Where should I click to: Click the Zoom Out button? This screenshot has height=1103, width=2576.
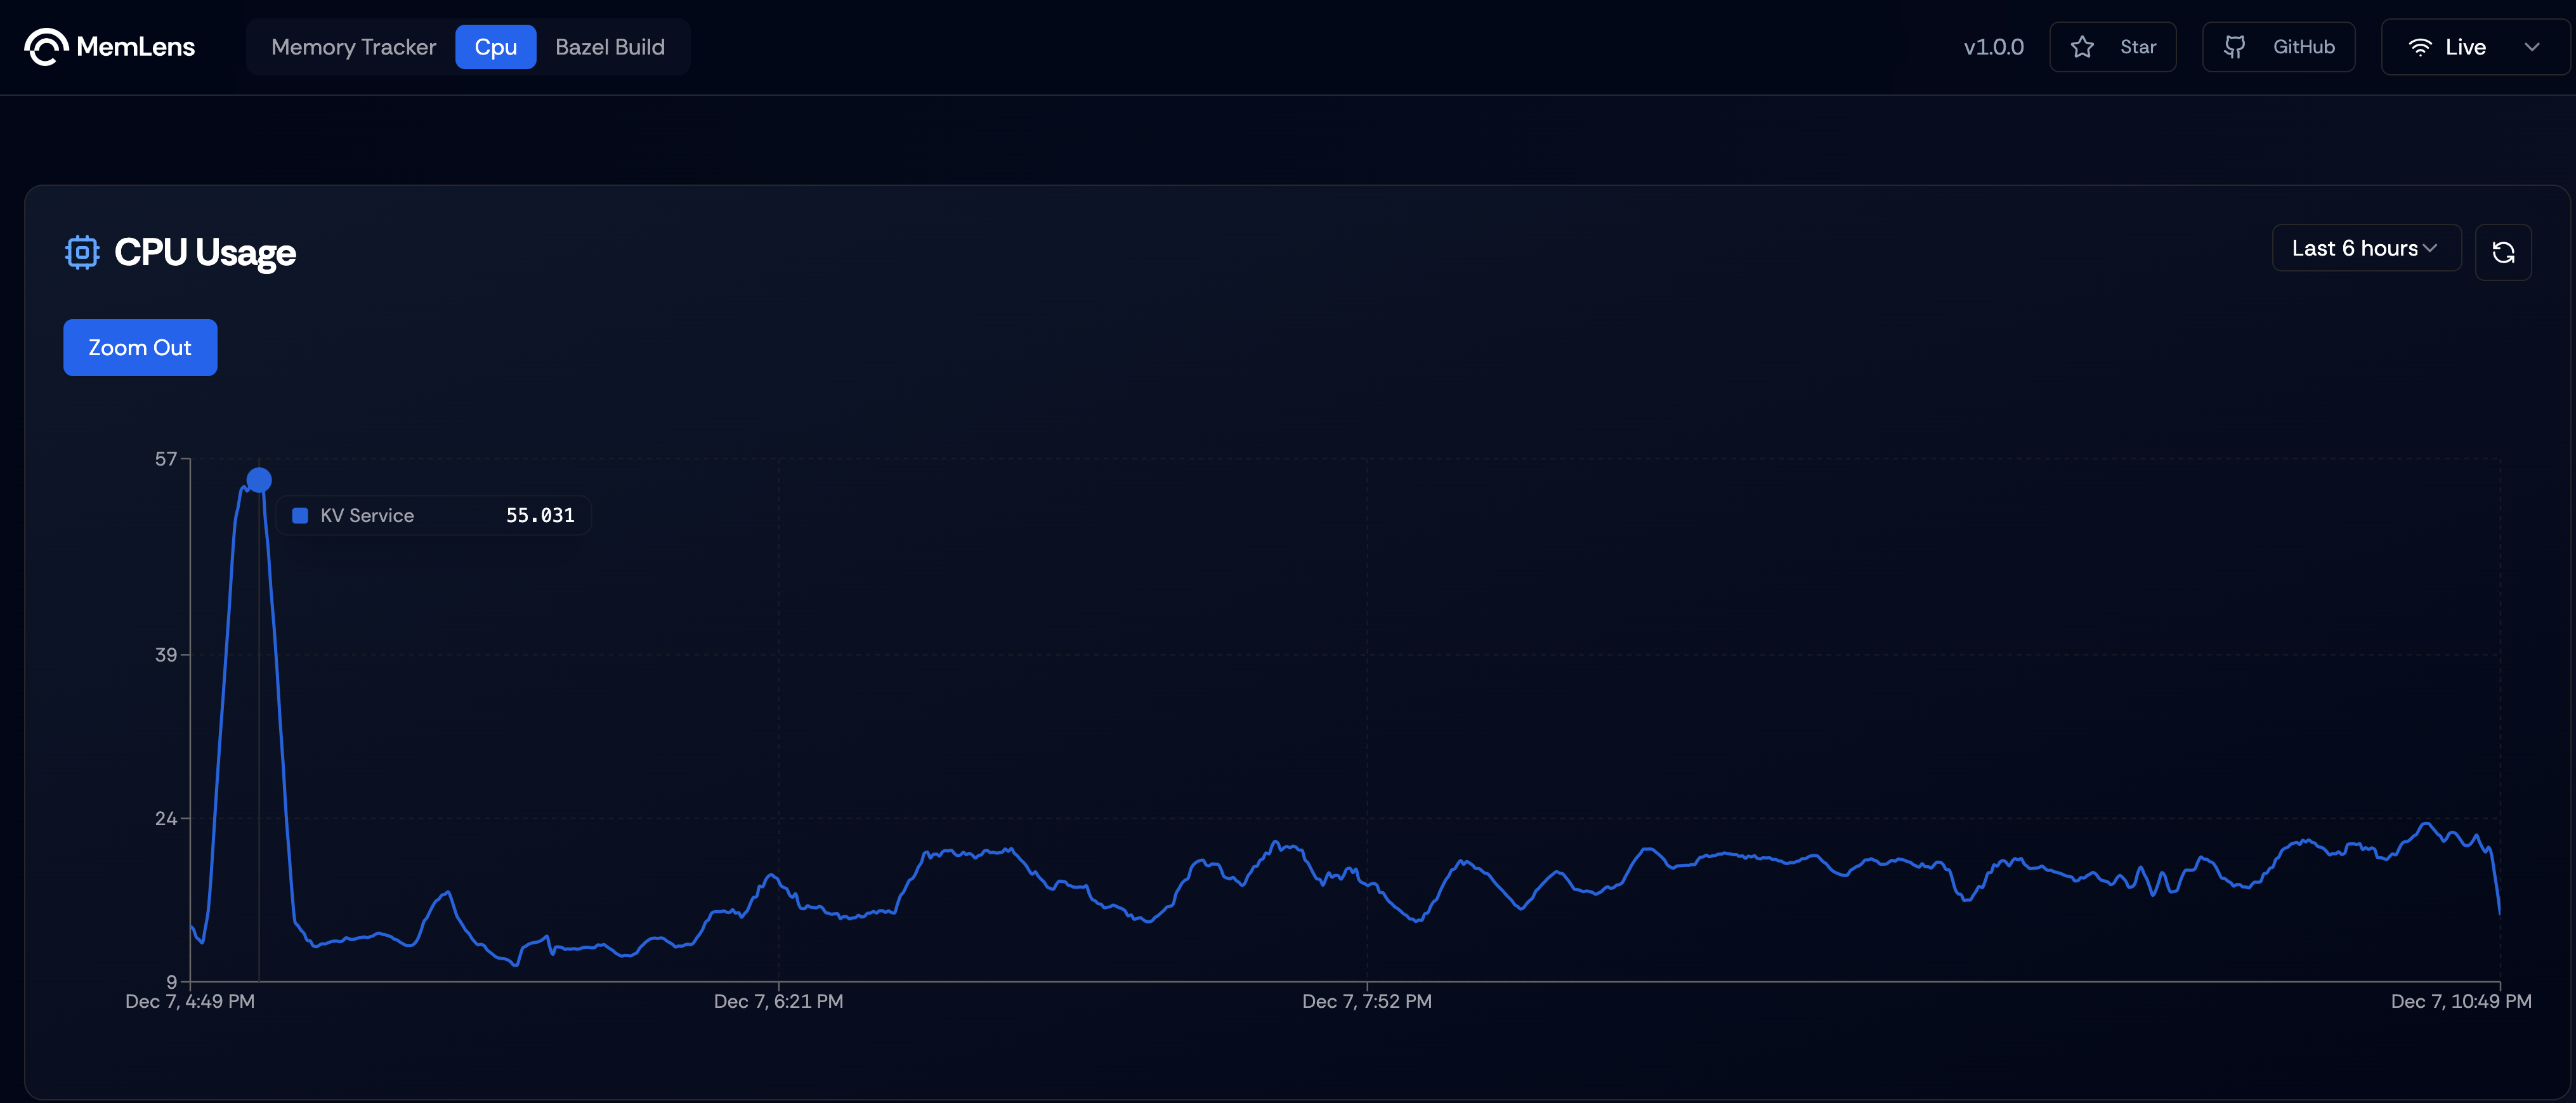140,347
